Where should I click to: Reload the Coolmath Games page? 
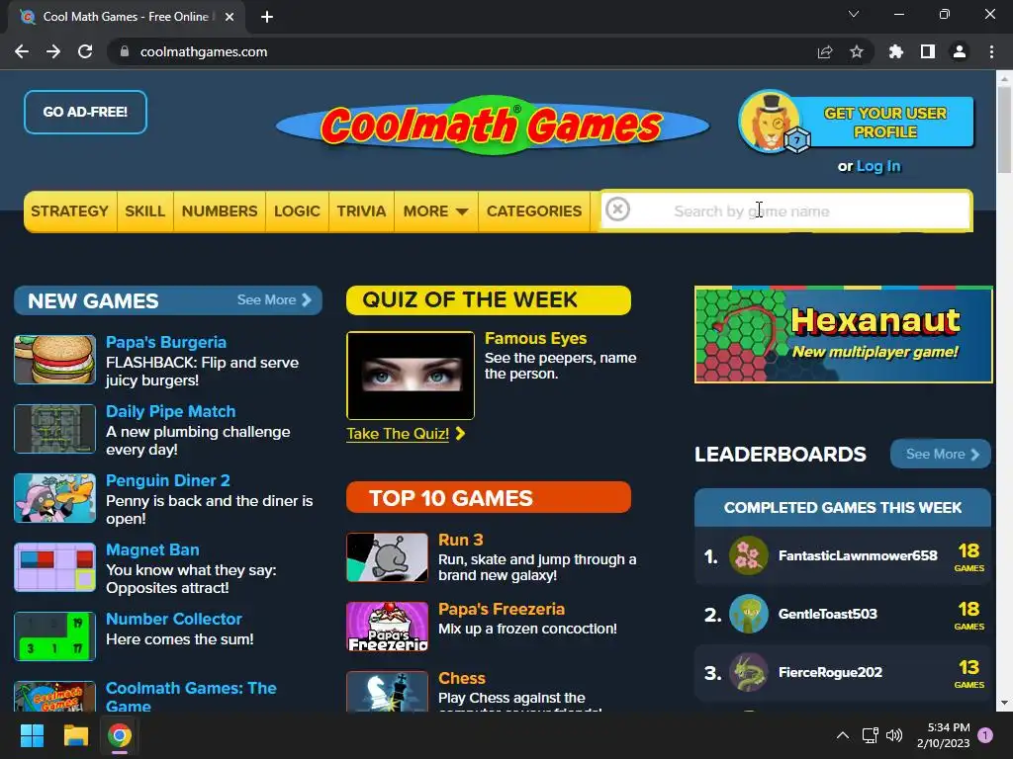85,51
